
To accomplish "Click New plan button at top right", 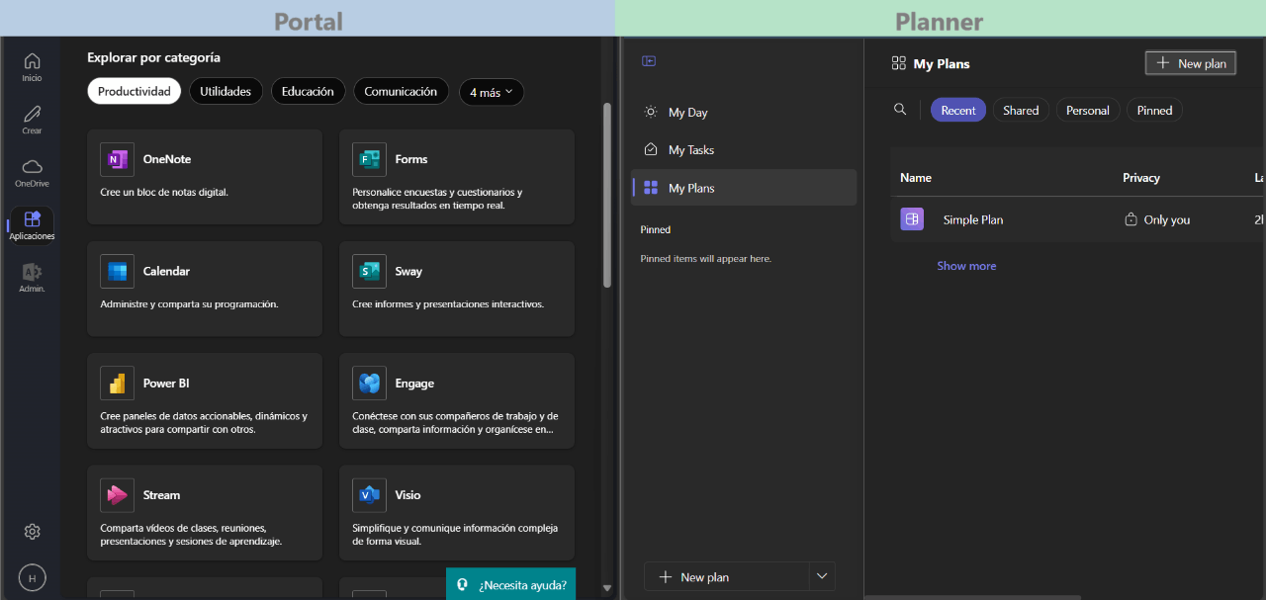I will (x=1191, y=63).
